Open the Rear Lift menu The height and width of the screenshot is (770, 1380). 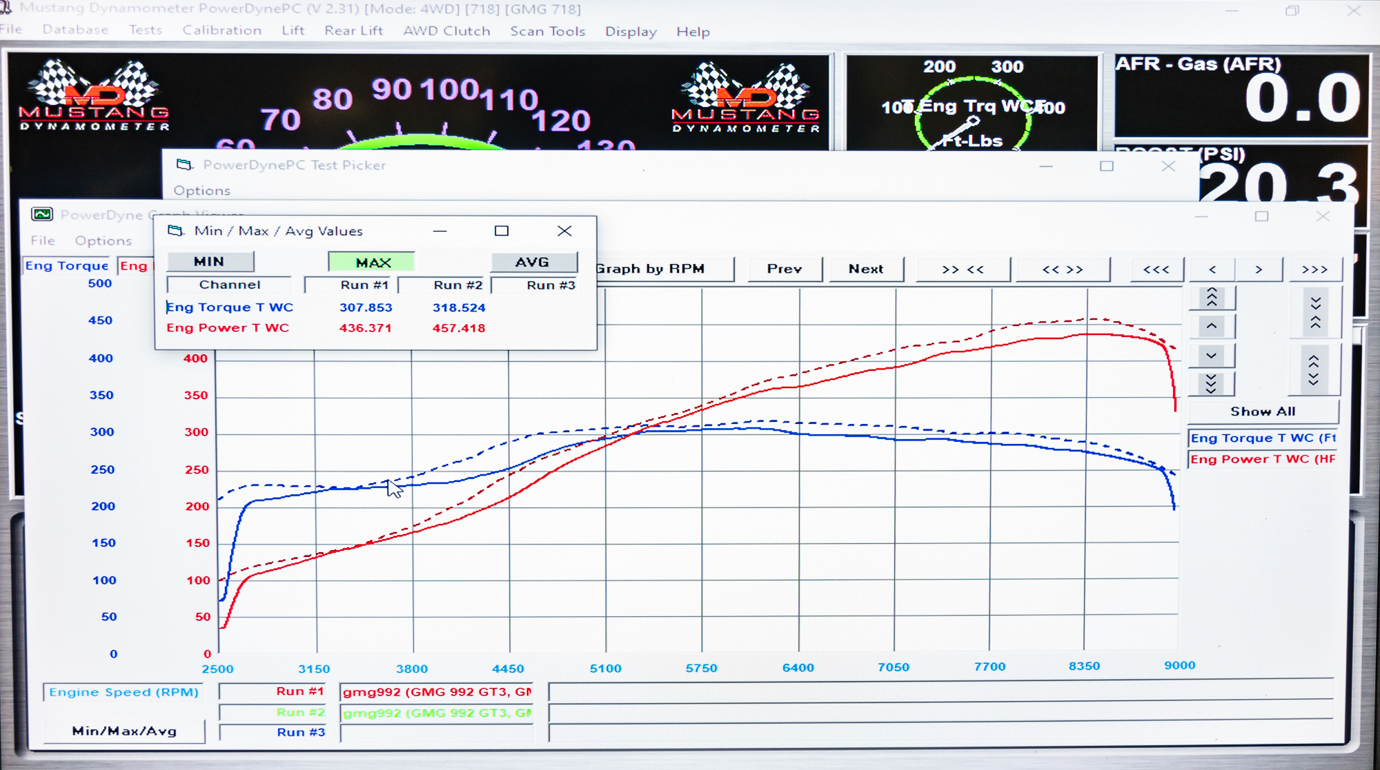coord(353,30)
